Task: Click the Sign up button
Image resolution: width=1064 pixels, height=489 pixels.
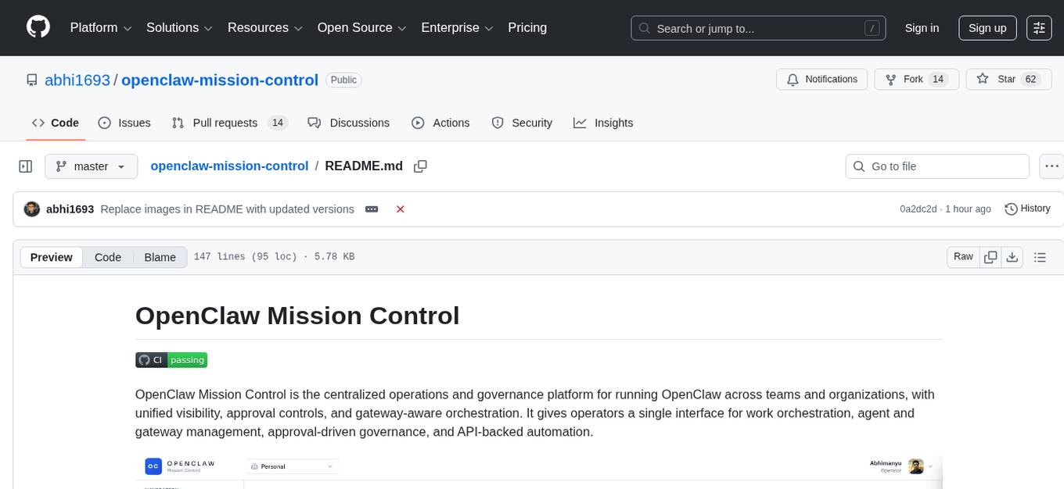Action: [987, 27]
